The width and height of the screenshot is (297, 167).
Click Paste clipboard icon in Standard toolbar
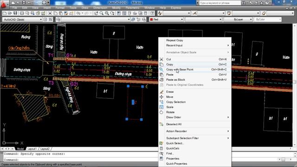coord(61,13)
